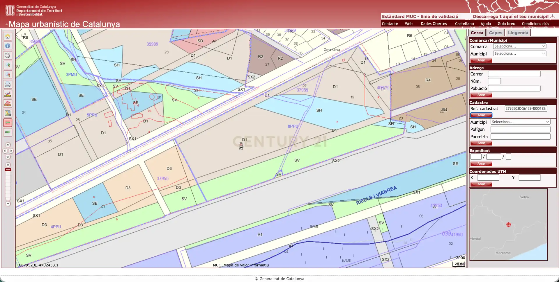Click Estàndard MUC - Eina de validació link
559x282 pixels.
tap(420, 17)
